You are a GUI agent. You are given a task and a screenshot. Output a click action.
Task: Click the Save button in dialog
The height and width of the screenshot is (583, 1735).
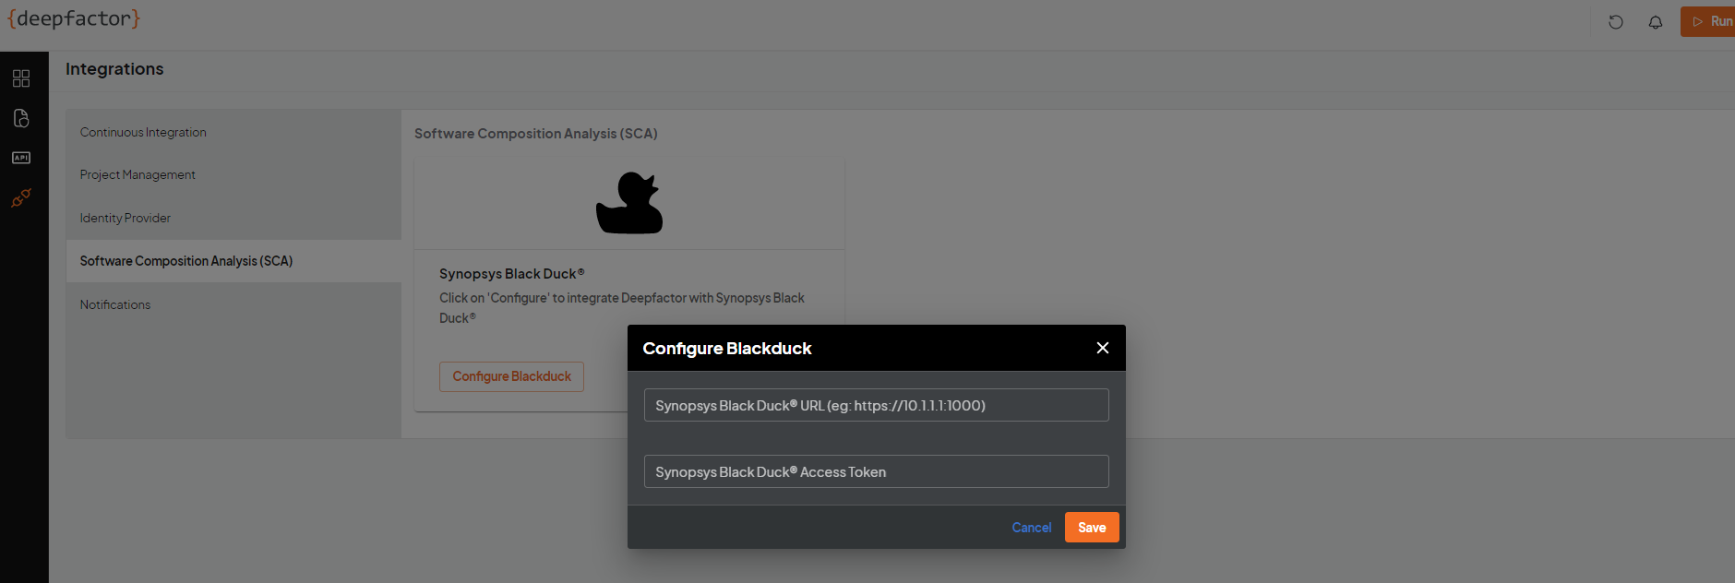pyautogui.click(x=1092, y=528)
